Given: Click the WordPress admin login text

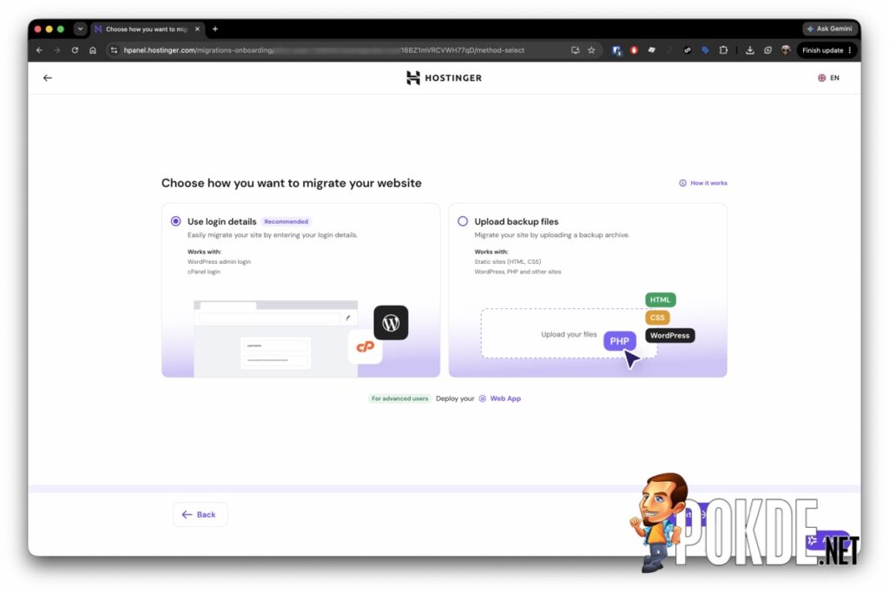Looking at the screenshot, I should [x=219, y=262].
